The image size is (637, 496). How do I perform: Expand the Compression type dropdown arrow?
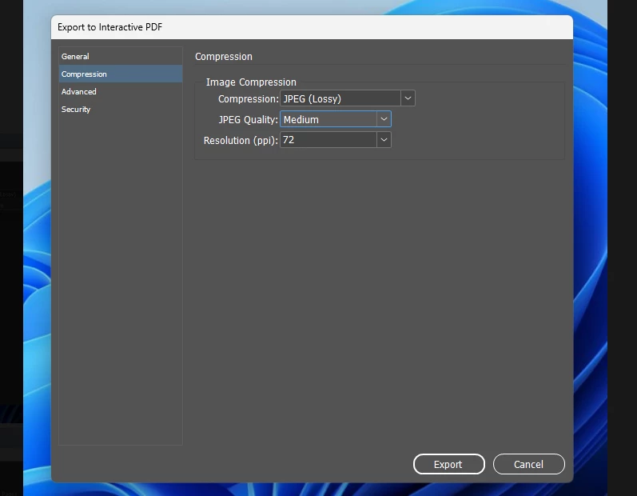pos(408,98)
